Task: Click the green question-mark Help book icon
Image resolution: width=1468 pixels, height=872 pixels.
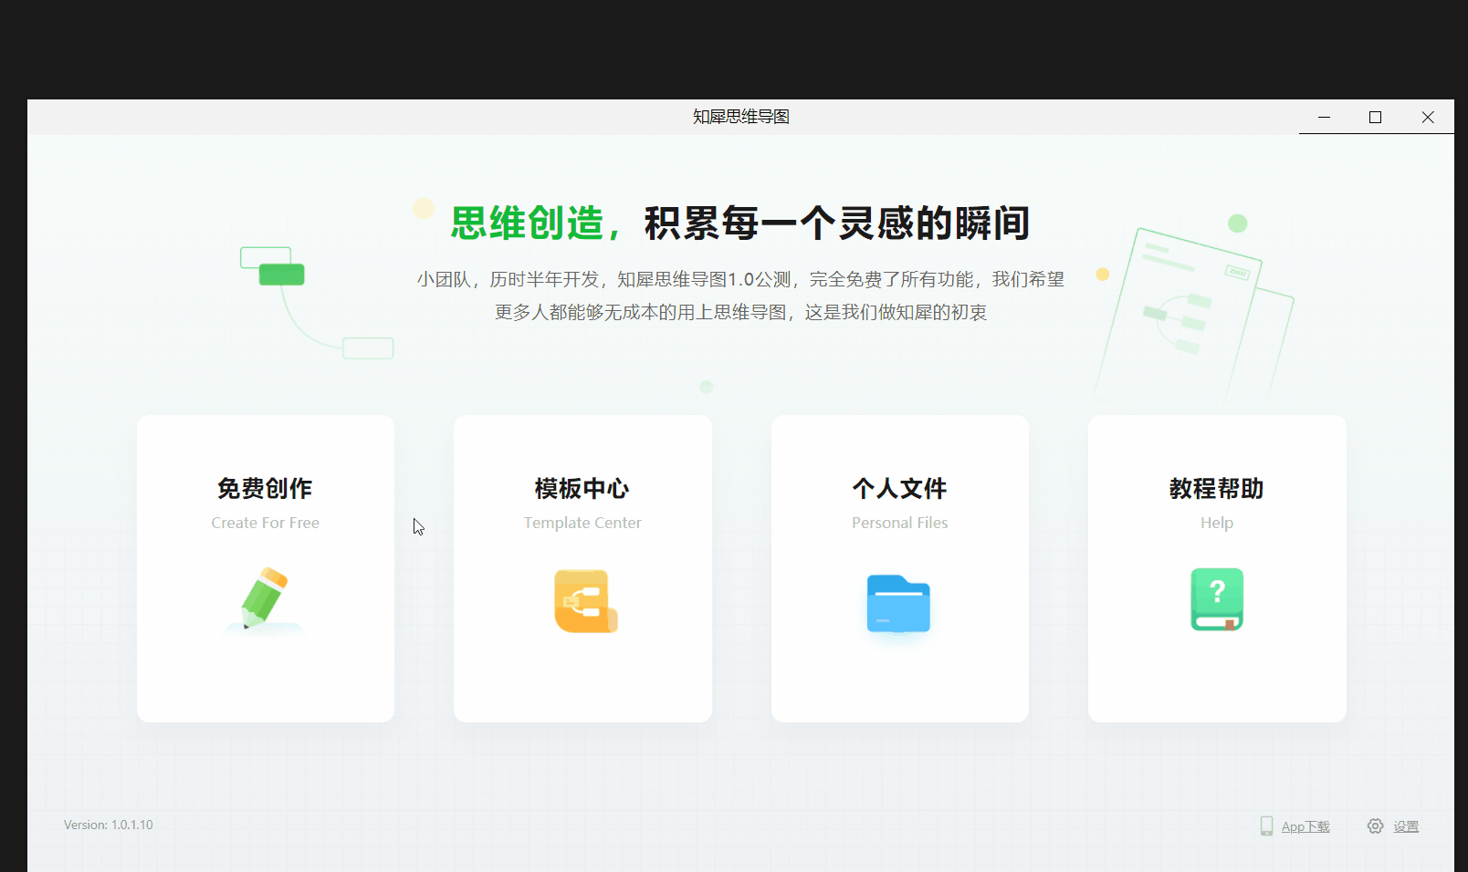Action: [x=1217, y=599]
